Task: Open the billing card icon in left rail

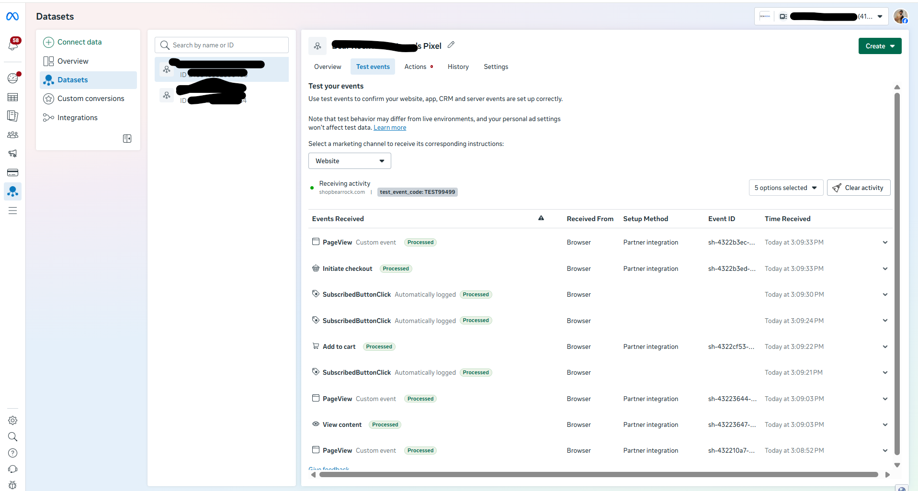Action: [x=13, y=172]
